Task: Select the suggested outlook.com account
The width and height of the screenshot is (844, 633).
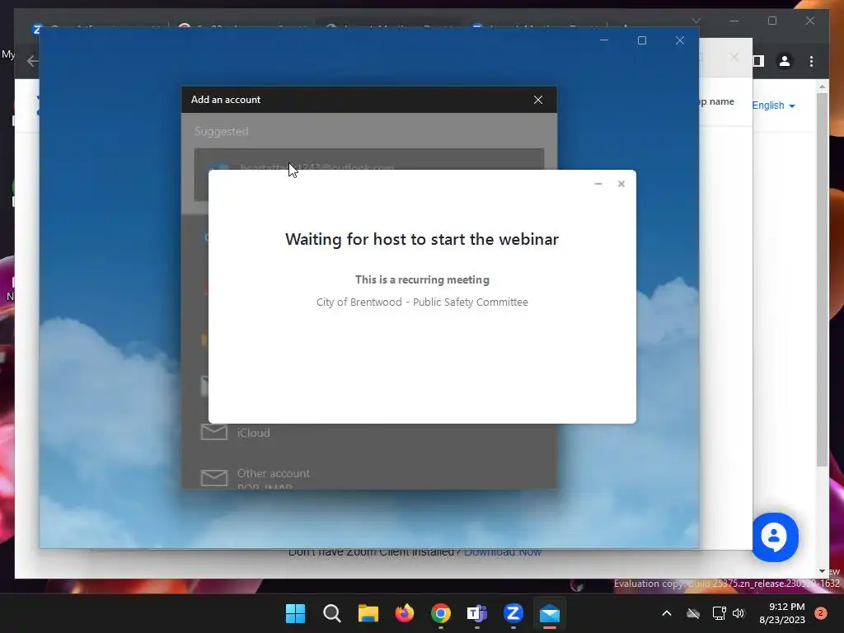Action: (369, 159)
